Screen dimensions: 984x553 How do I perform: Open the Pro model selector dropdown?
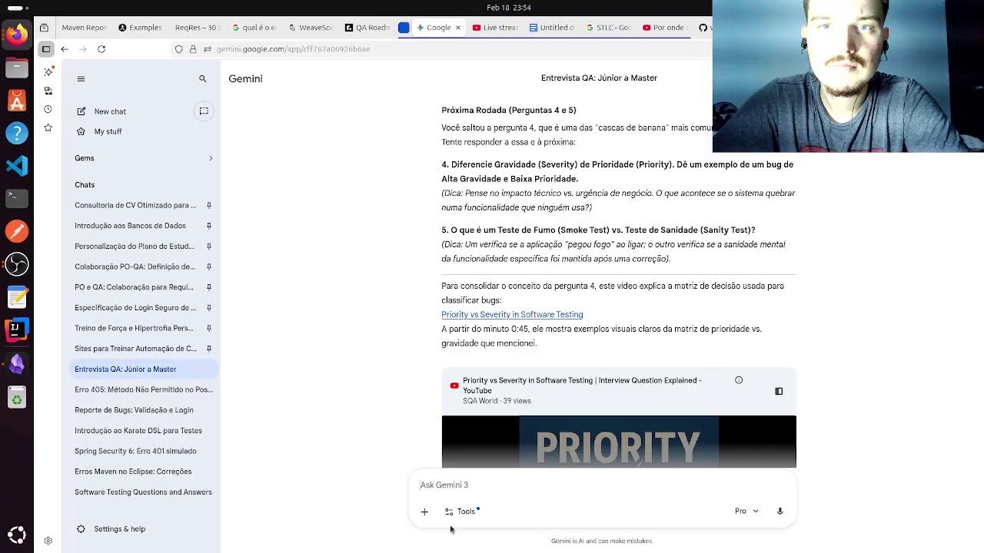click(746, 512)
